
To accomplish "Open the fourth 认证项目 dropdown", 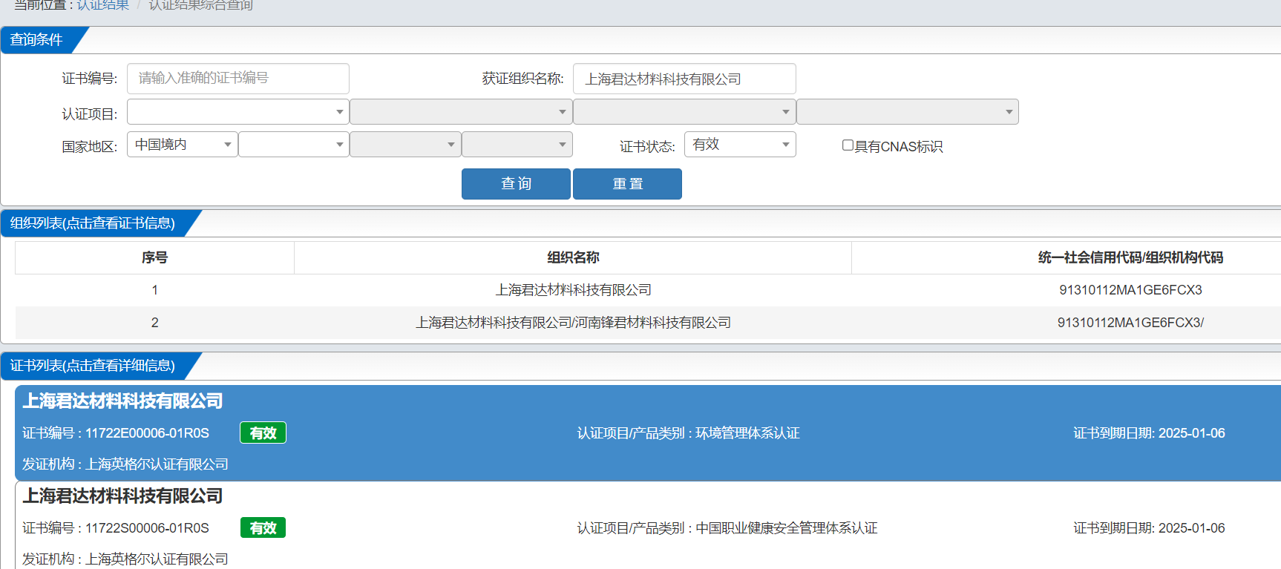I will (908, 112).
